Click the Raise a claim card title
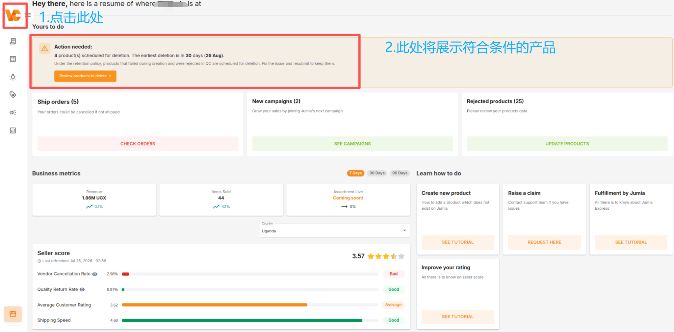Viewport: 674px width, 332px height. tap(524, 193)
